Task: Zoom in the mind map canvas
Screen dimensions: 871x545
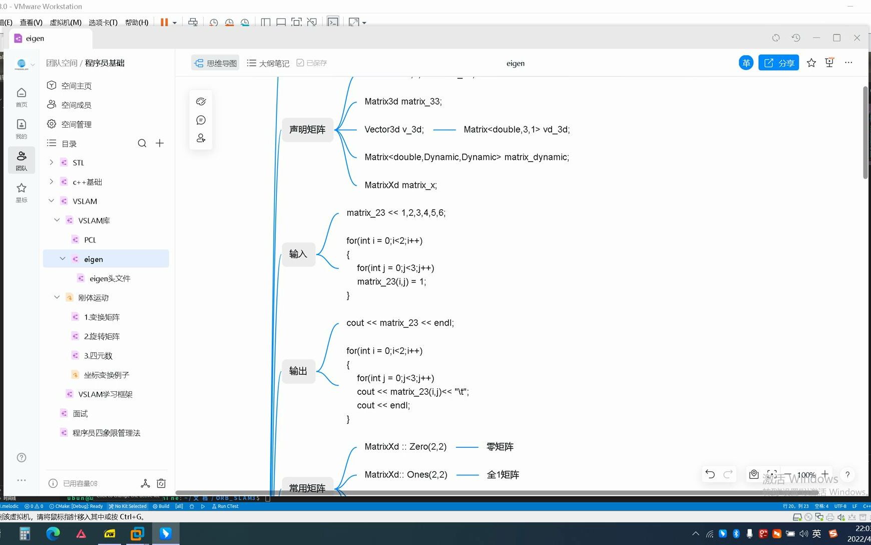Action: 825,474
